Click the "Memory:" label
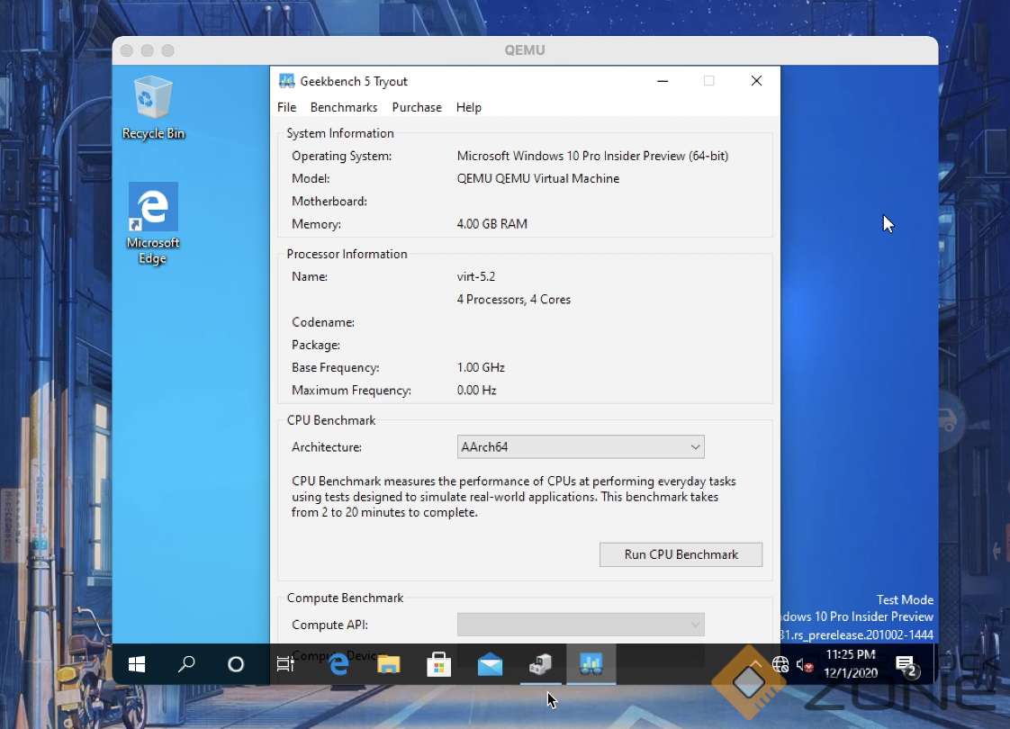 click(x=316, y=224)
